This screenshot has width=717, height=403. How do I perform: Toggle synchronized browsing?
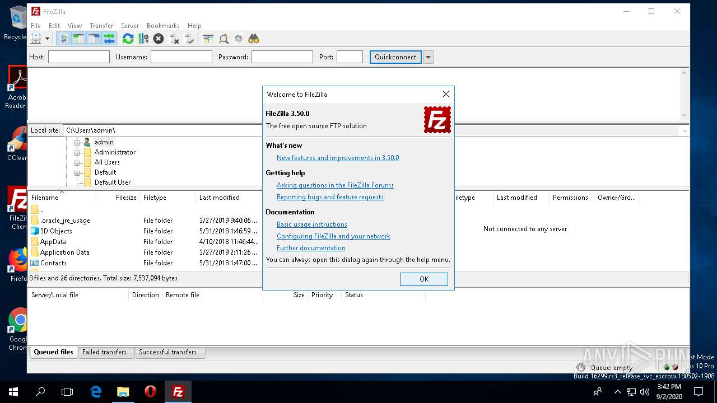click(239, 39)
